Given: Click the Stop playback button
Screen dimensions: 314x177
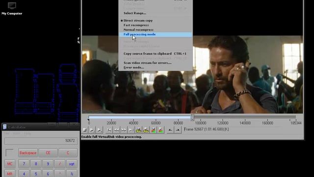Looking at the screenshot, I should click(85, 130).
